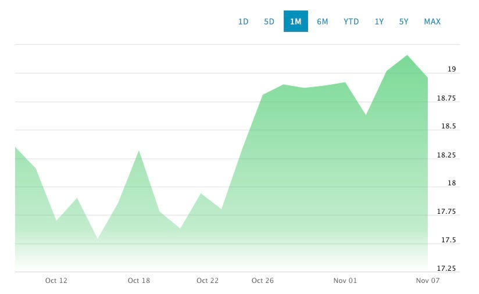The image size is (479, 294).
Task: Show the 6M chart range
Action: (x=322, y=21)
